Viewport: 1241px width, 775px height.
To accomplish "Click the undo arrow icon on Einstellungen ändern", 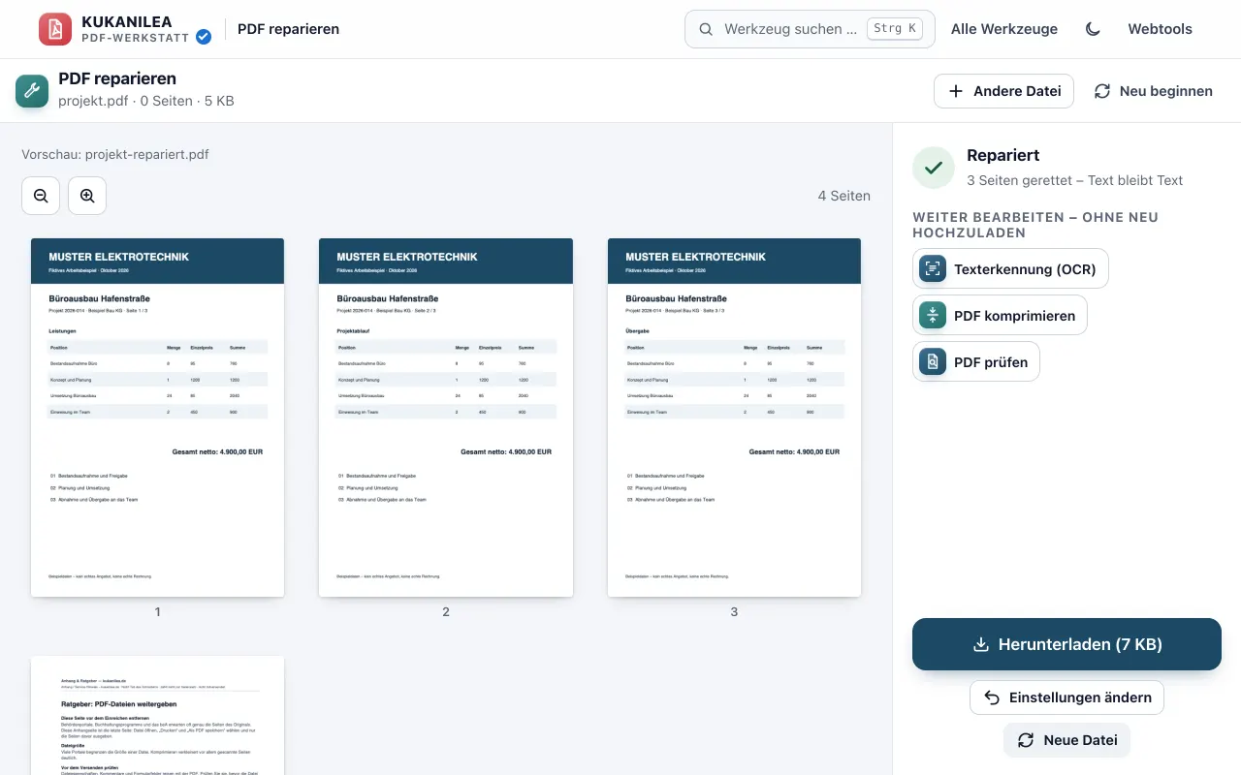I will [992, 697].
